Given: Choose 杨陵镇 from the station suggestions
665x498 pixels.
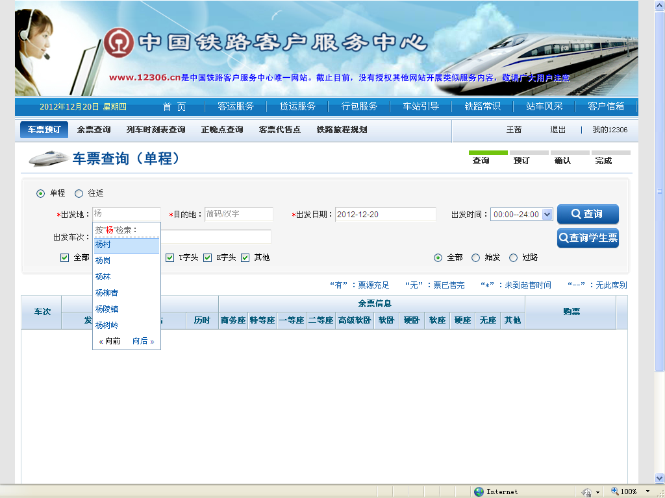Looking at the screenshot, I should (127, 309).
